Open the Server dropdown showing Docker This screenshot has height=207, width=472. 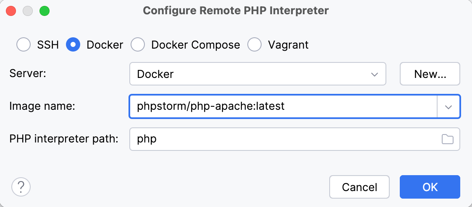257,74
